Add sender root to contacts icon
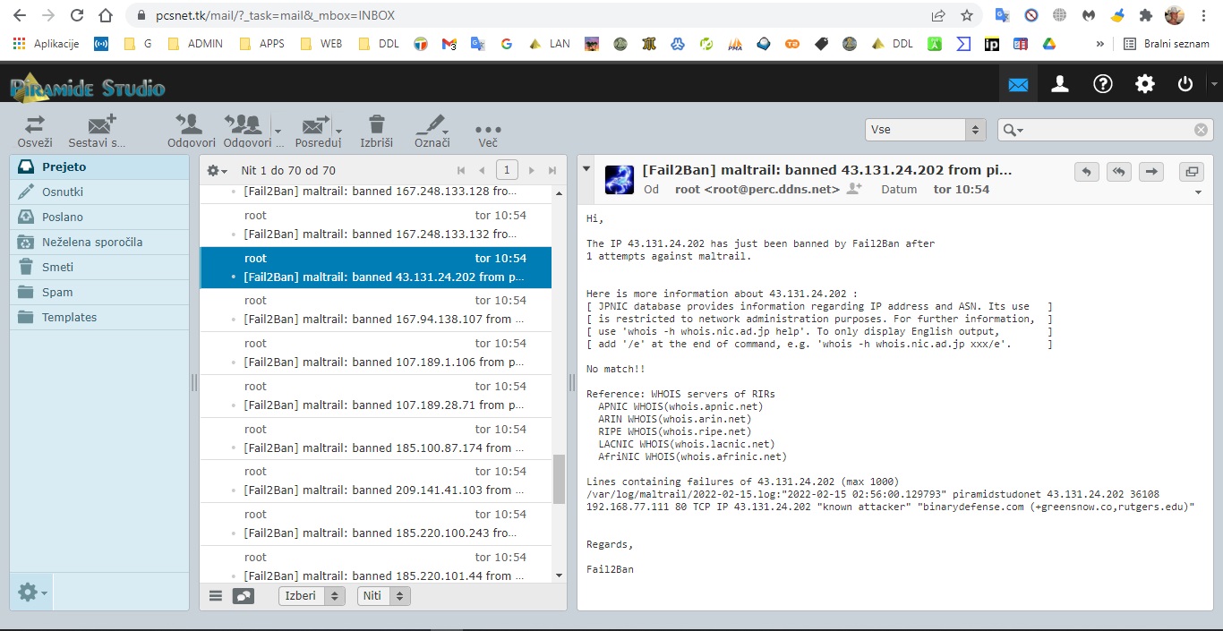 point(854,189)
